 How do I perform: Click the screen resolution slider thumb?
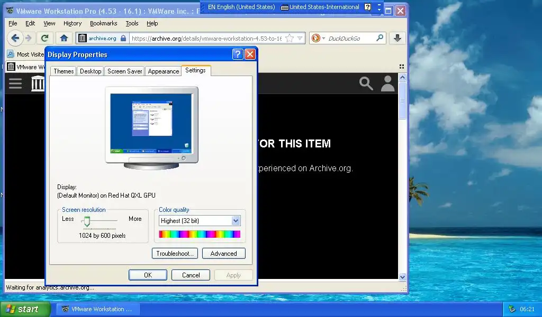(x=87, y=221)
